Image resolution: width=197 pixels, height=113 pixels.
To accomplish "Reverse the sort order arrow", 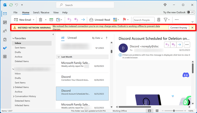I will click(x=106, y=38).
